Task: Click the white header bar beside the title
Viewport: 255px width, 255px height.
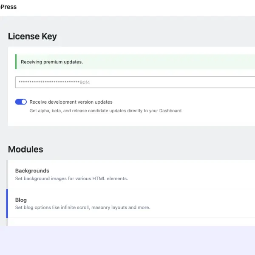Action: [x=127, y=8]
